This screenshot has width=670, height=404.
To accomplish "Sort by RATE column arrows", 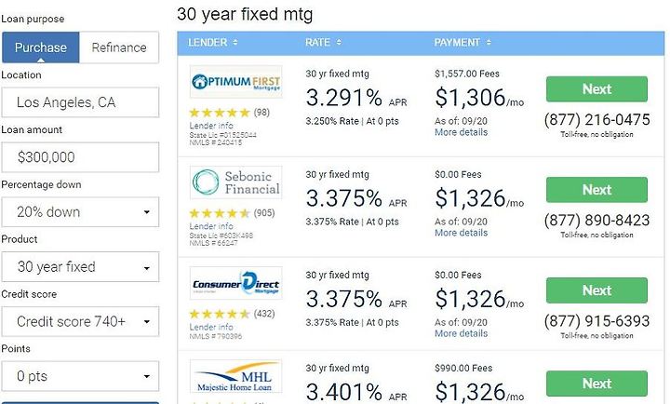I will (339, 42).
